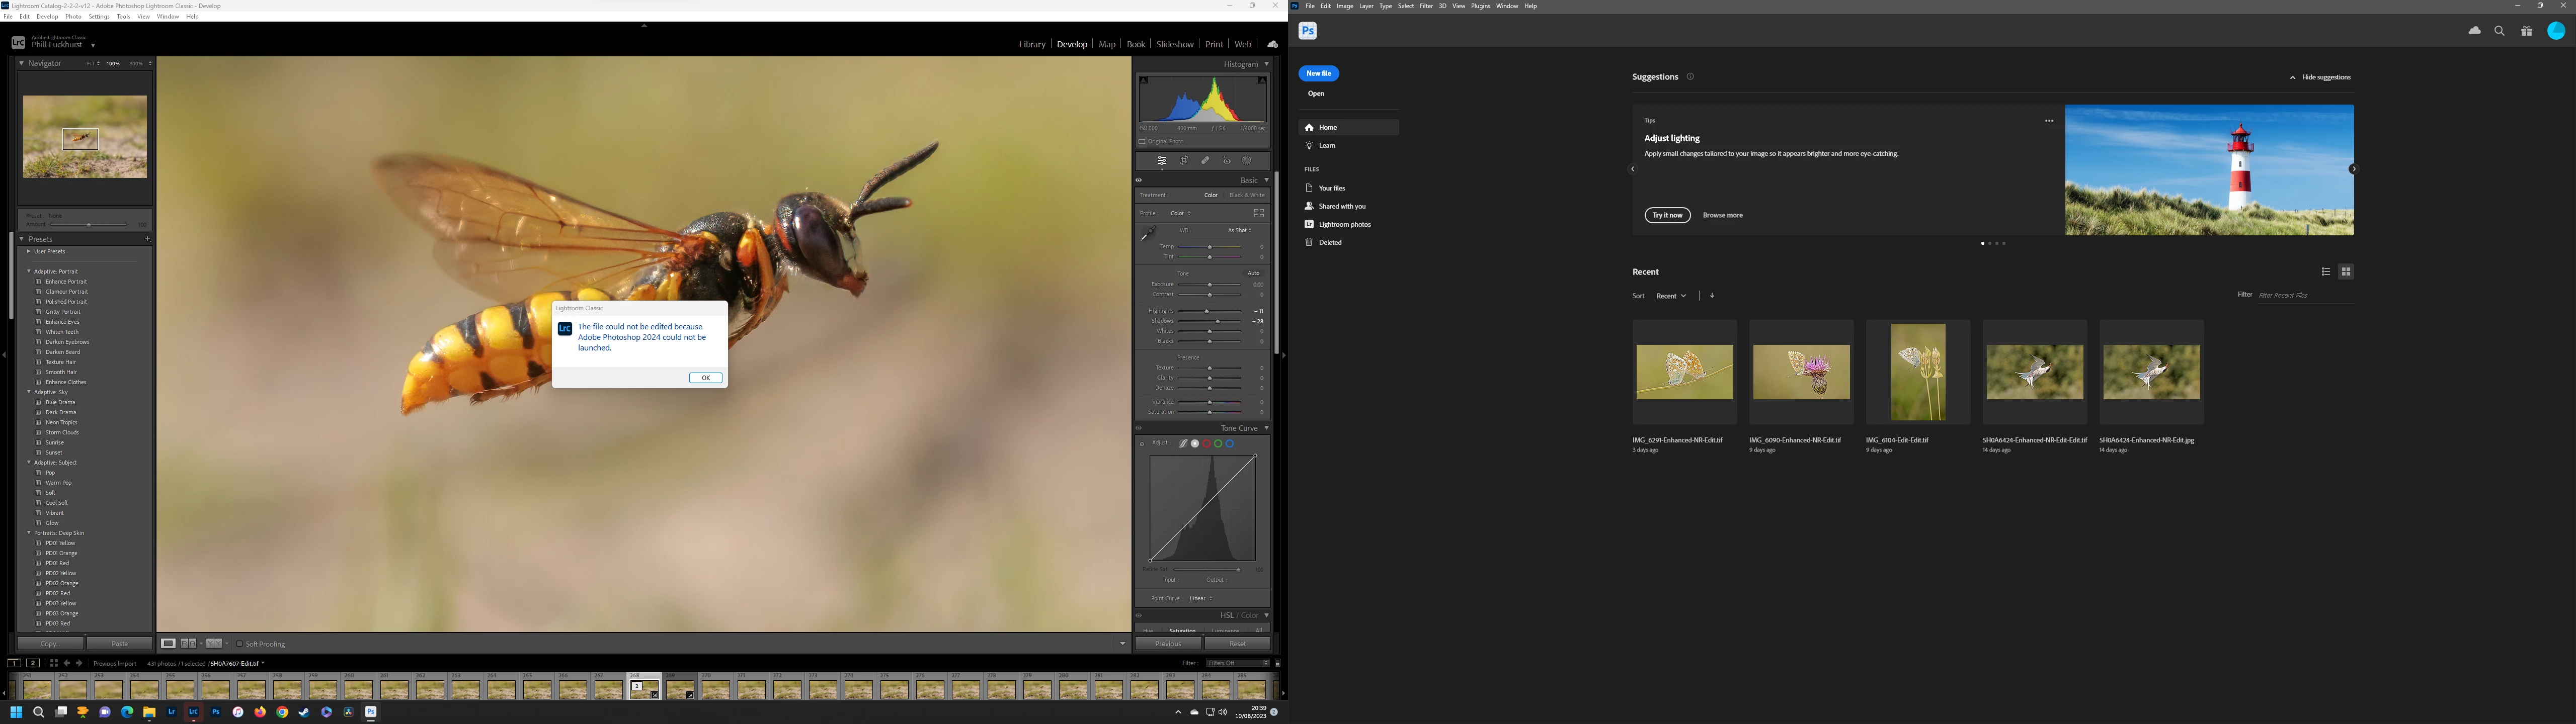Open the Sort Recent dropdown in Photoshop
Image resolution: width=2576 pixels, height=724 pixels.
point(1671,296)
